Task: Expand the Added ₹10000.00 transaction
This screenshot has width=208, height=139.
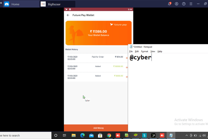Action: point(127,67)
